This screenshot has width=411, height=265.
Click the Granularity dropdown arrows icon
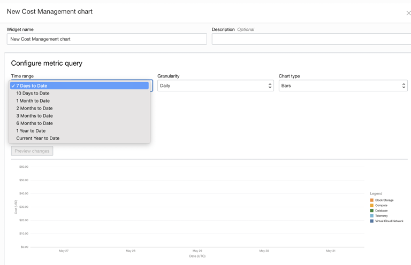tap(270, 85)
